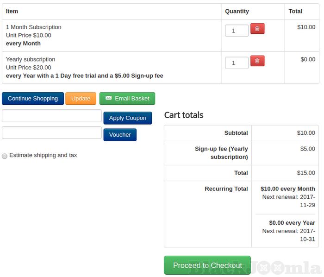Remove the 1 Month Subscription with trash icon
This screenshot has width=324, height=277.
click(x=257, y=29)
